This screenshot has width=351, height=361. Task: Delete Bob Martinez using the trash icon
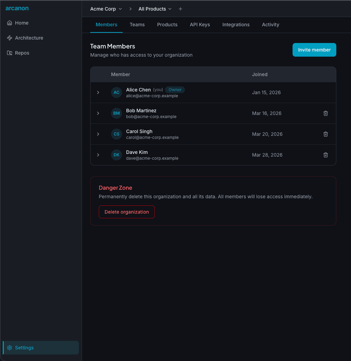pyautogui.click(x=325, y=113)
